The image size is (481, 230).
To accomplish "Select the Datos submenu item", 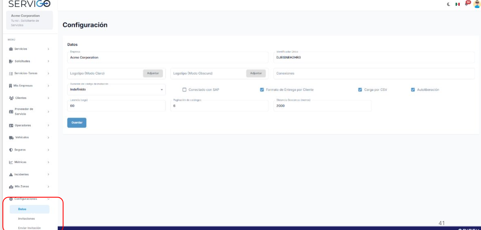I will click(x=29, y=209).
